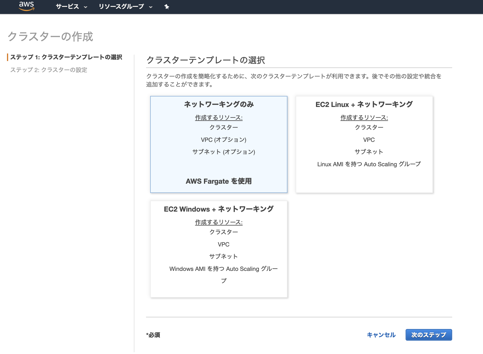Expand the サービス dropdown chevron
Image resolution: width=483 pixels, height=354 pixels.
pyautogui.click(x=86, y=7)
